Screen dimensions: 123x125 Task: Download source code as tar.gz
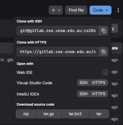49,114
